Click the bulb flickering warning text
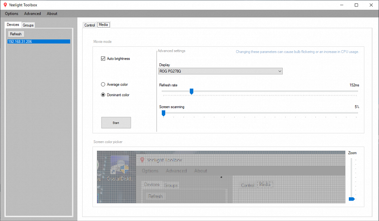 (x=297, y=52)
